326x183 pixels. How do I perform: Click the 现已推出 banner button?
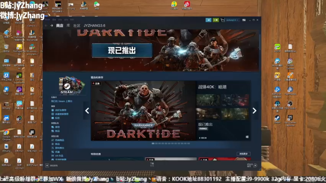[x=122, y=50]
